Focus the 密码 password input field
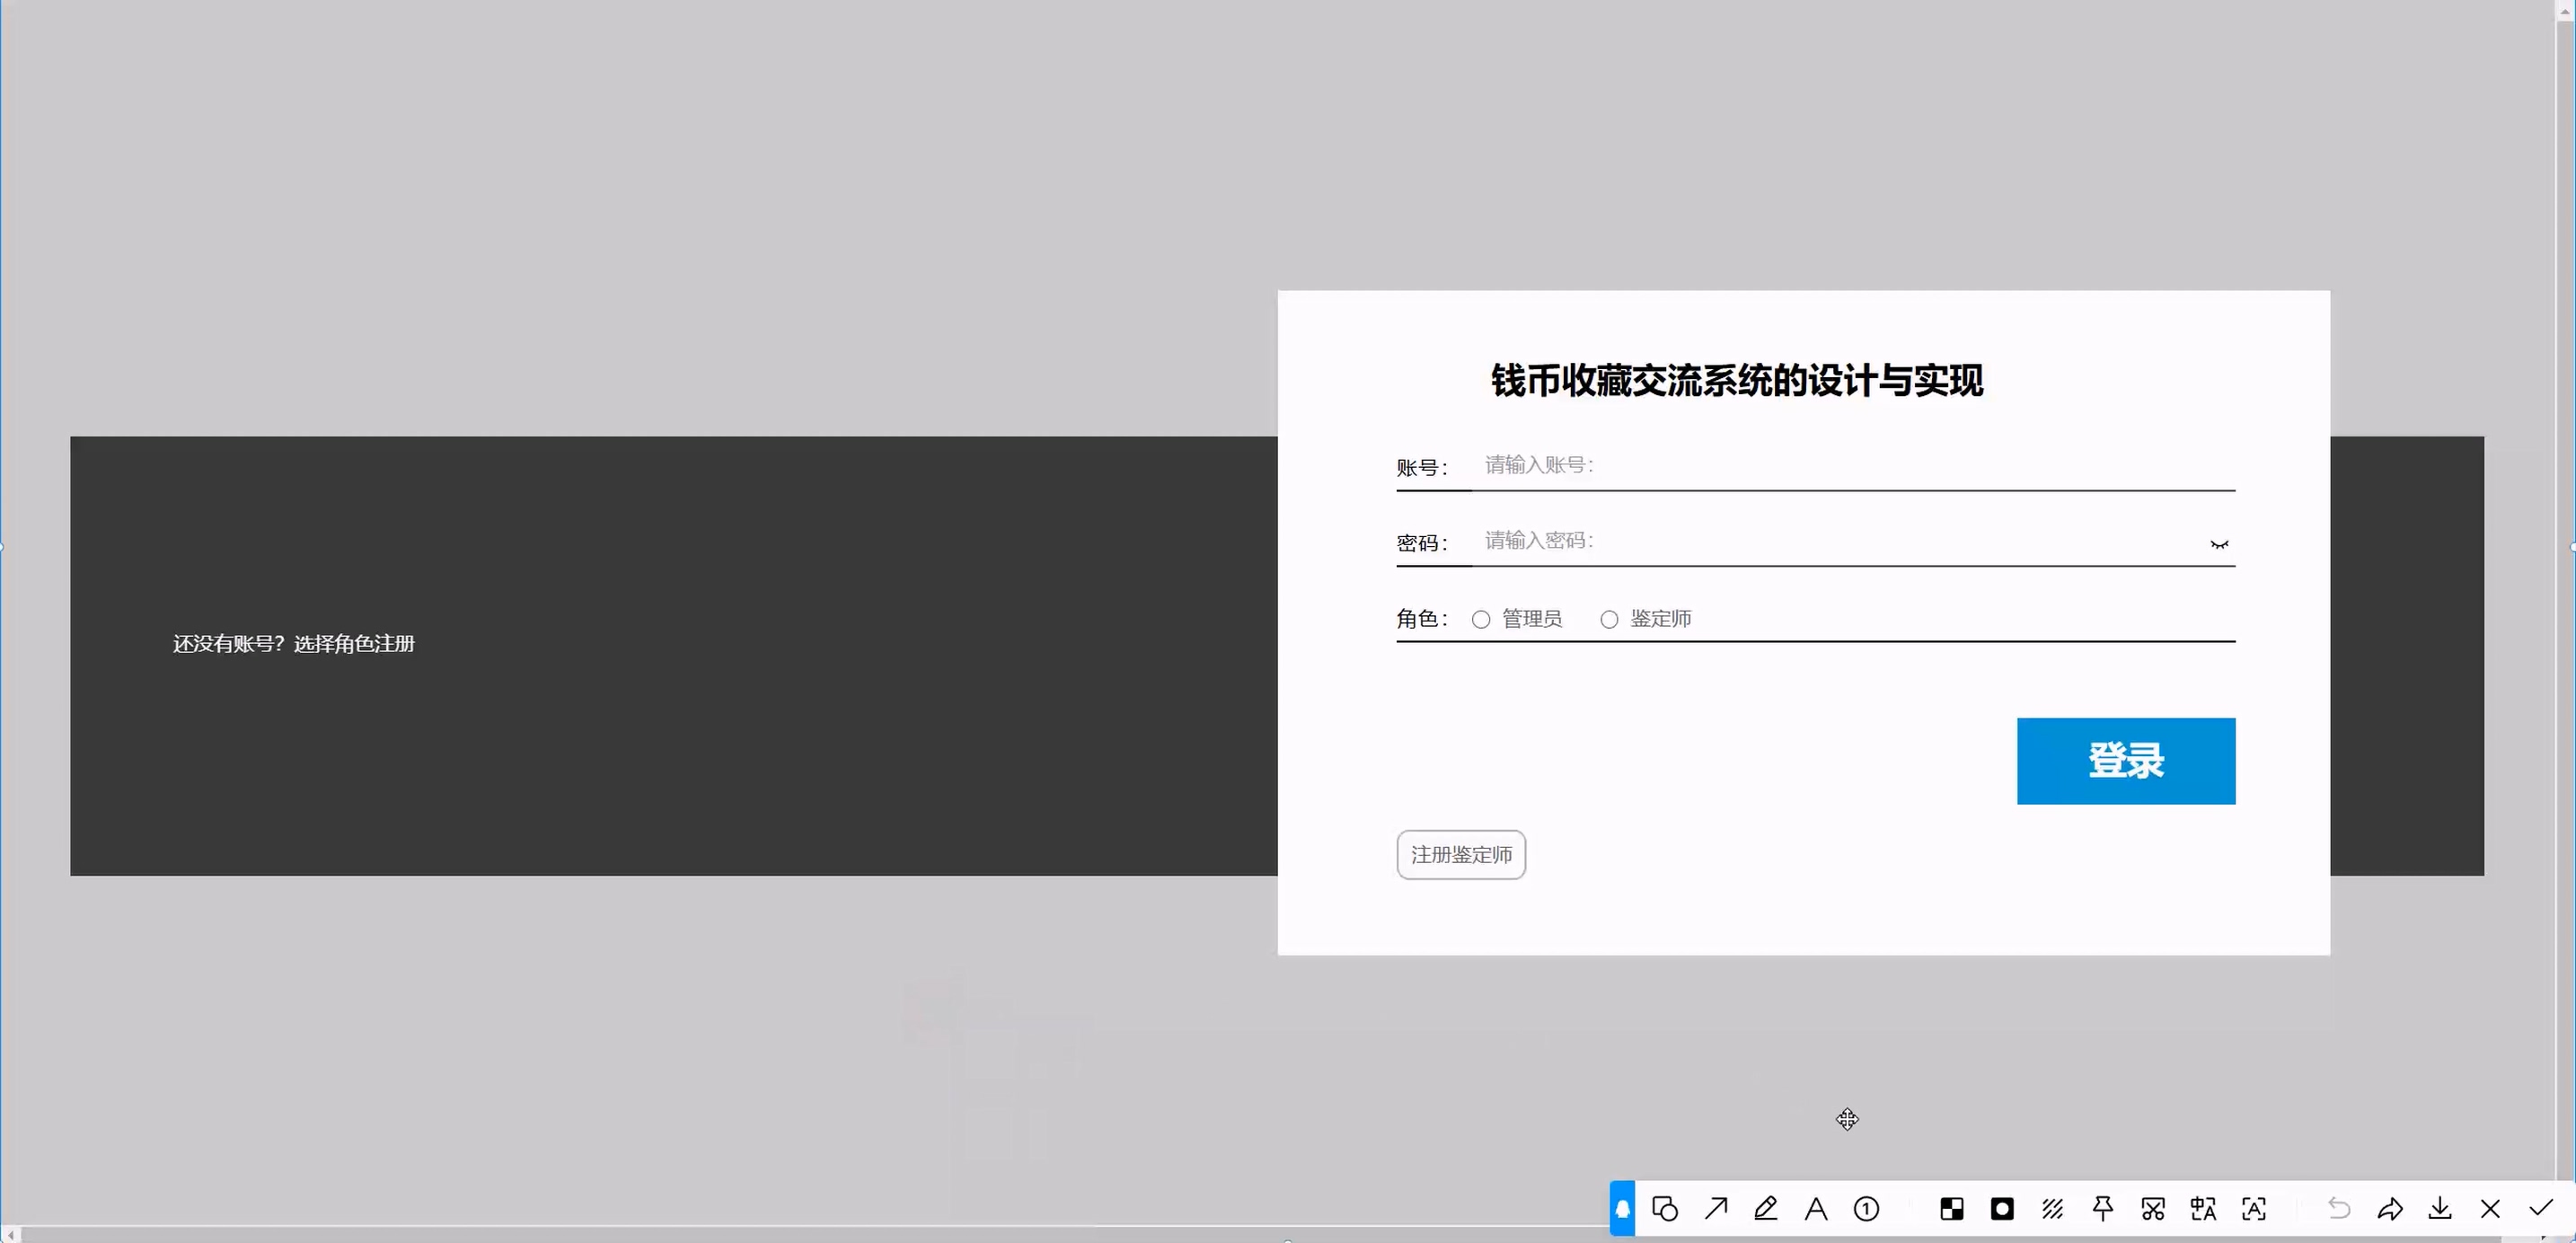Image resolution: width=2576 pixels, height=1243 pixels. [1830, 541]
